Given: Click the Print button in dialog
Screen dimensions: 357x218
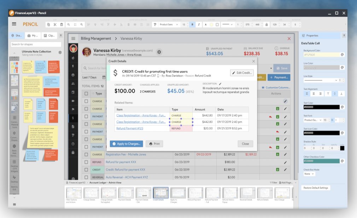Looking at the screenshot, I should 154,144.
